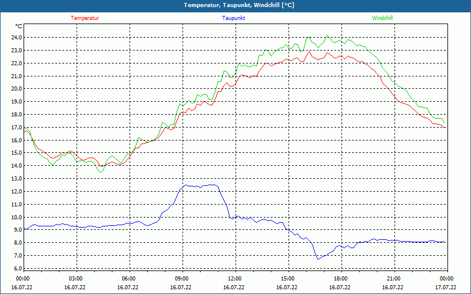Click the 23,0 y-axis value
Screen dimensions: 471x294
17,51
